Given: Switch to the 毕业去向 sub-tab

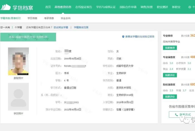Looking at the screenshot, I should (x=65, y=18).
